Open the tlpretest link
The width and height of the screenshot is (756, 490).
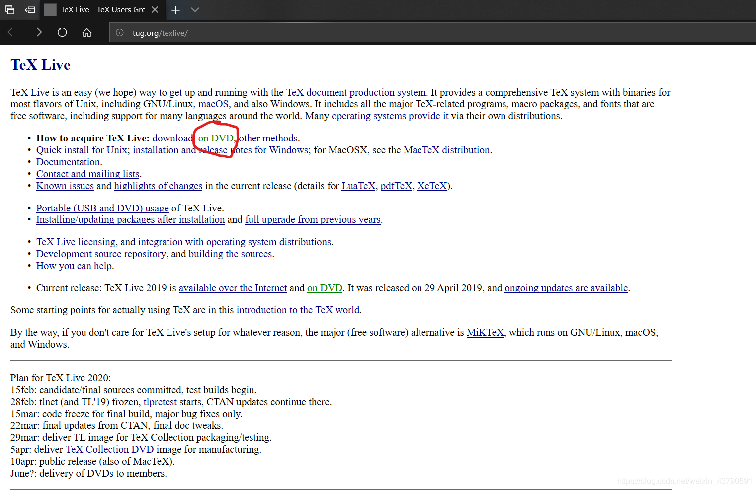tap(160, 402)
